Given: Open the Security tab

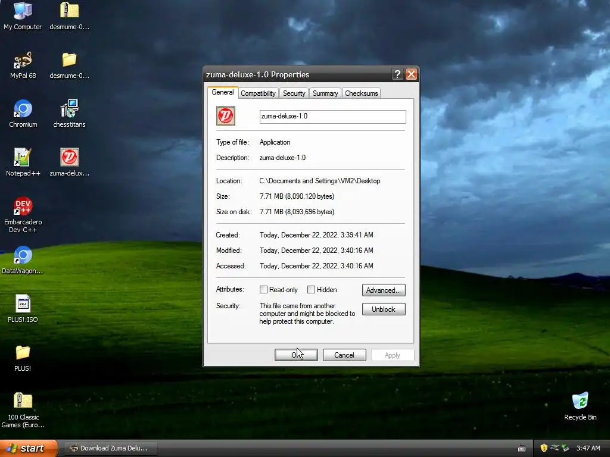Looking at the screenshot, I should point(294,93).
